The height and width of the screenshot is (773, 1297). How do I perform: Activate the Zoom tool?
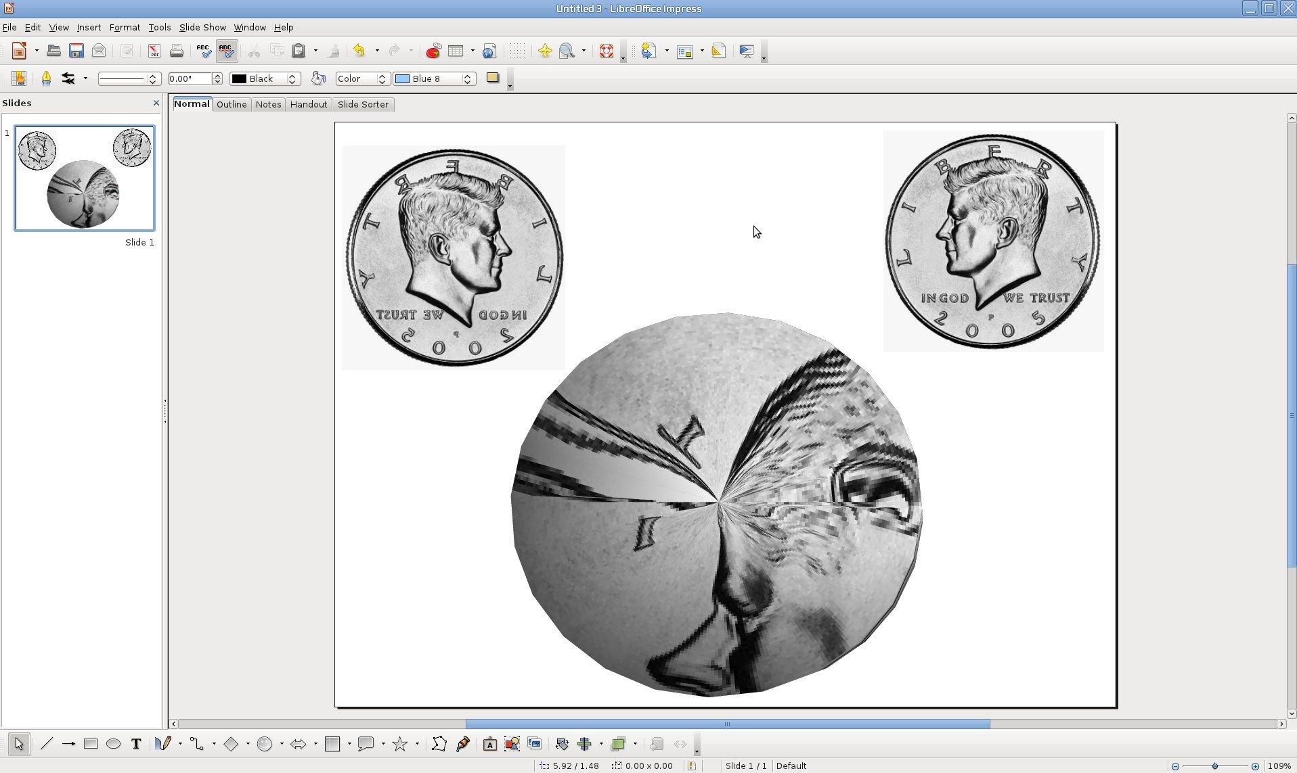pyautogui.click(x=568, y=51)
